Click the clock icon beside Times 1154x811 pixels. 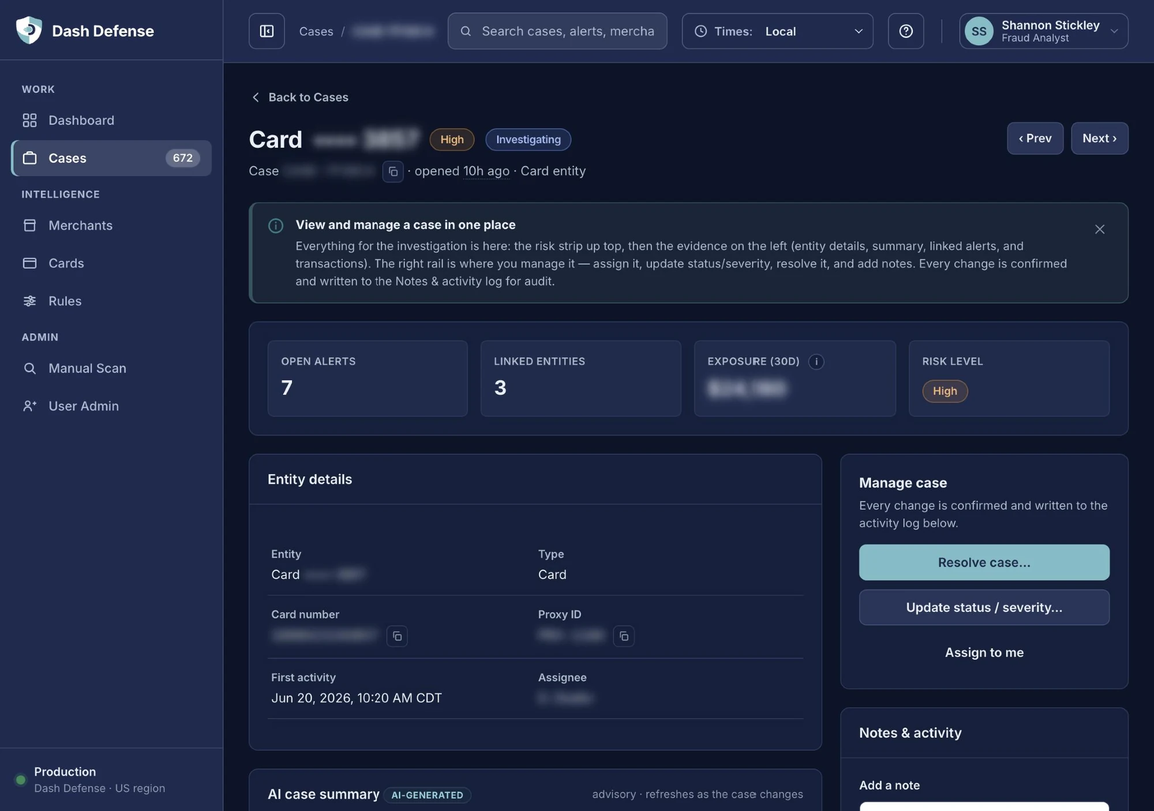tap(700, 31)
